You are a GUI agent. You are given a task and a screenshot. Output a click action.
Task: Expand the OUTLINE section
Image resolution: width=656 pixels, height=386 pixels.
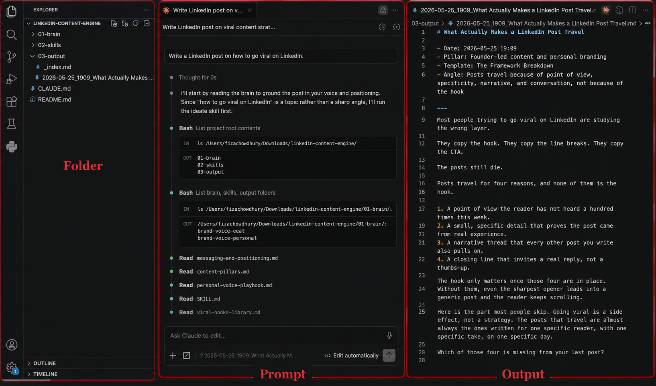(x=44, y=363)
